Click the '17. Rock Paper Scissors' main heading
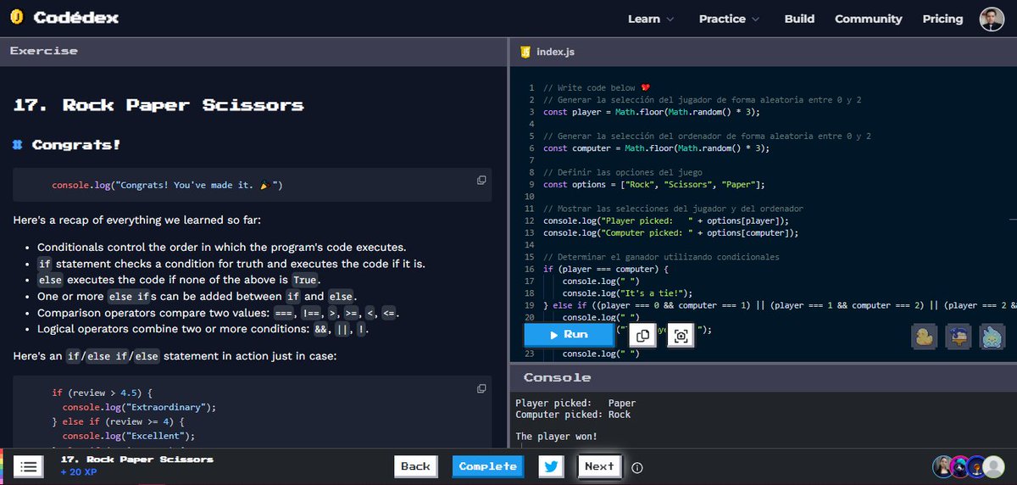Image resolution: width=1017 pixels, height=485 pixels. click(158, 105)
